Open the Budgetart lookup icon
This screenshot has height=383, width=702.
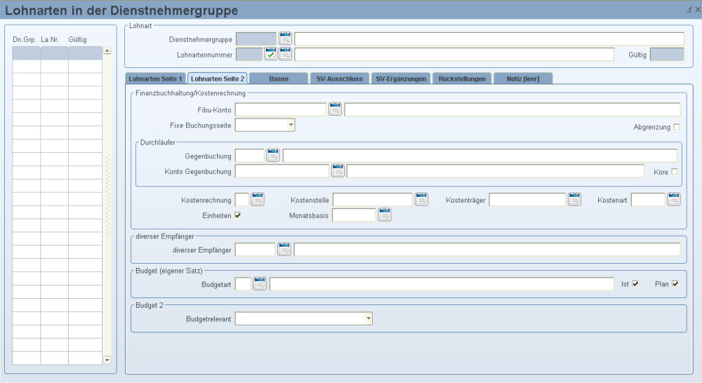click(260, 283)
